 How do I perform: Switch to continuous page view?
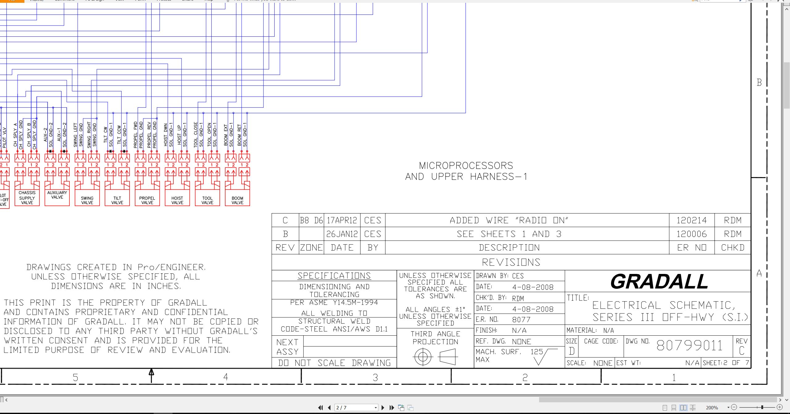[674, 408]
